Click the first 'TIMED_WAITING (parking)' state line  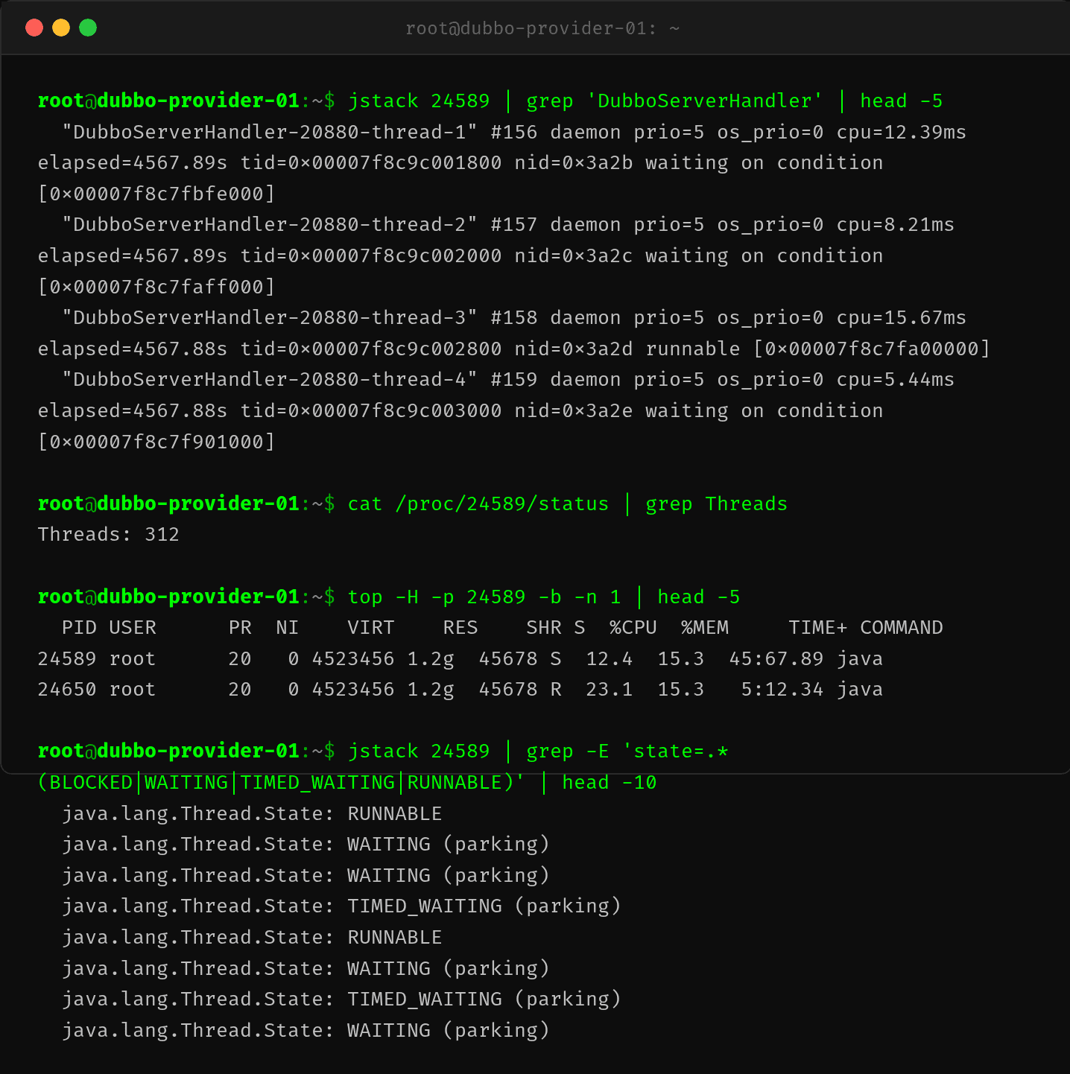pyautogui.click(x=484, y=906)
